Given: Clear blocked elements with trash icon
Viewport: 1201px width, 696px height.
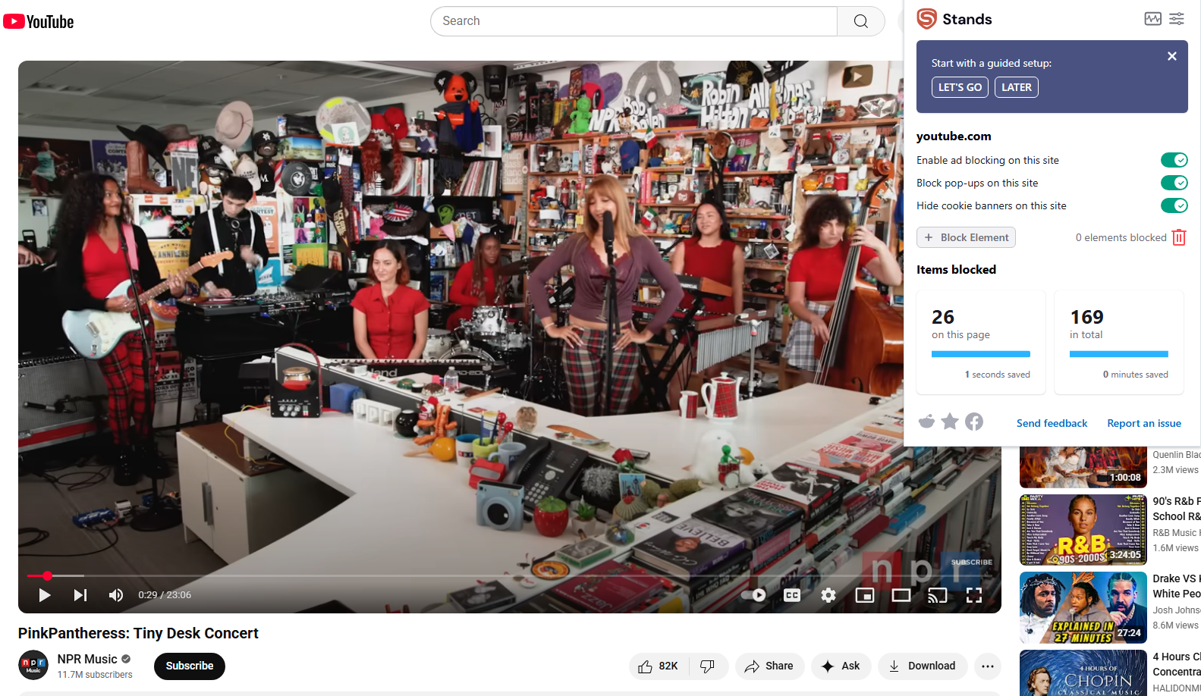Looking at the screenshot, I should pos(1179,237).
